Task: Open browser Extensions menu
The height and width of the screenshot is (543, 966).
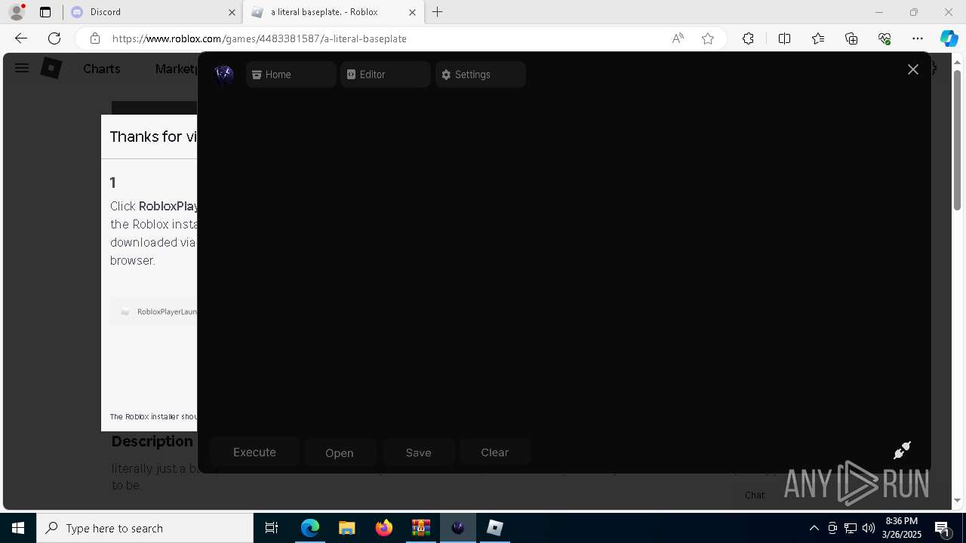Action: pyautogui.click(x=748, y=38)
